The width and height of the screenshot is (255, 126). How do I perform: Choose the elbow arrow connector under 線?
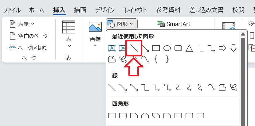click(x=156, y=87)
